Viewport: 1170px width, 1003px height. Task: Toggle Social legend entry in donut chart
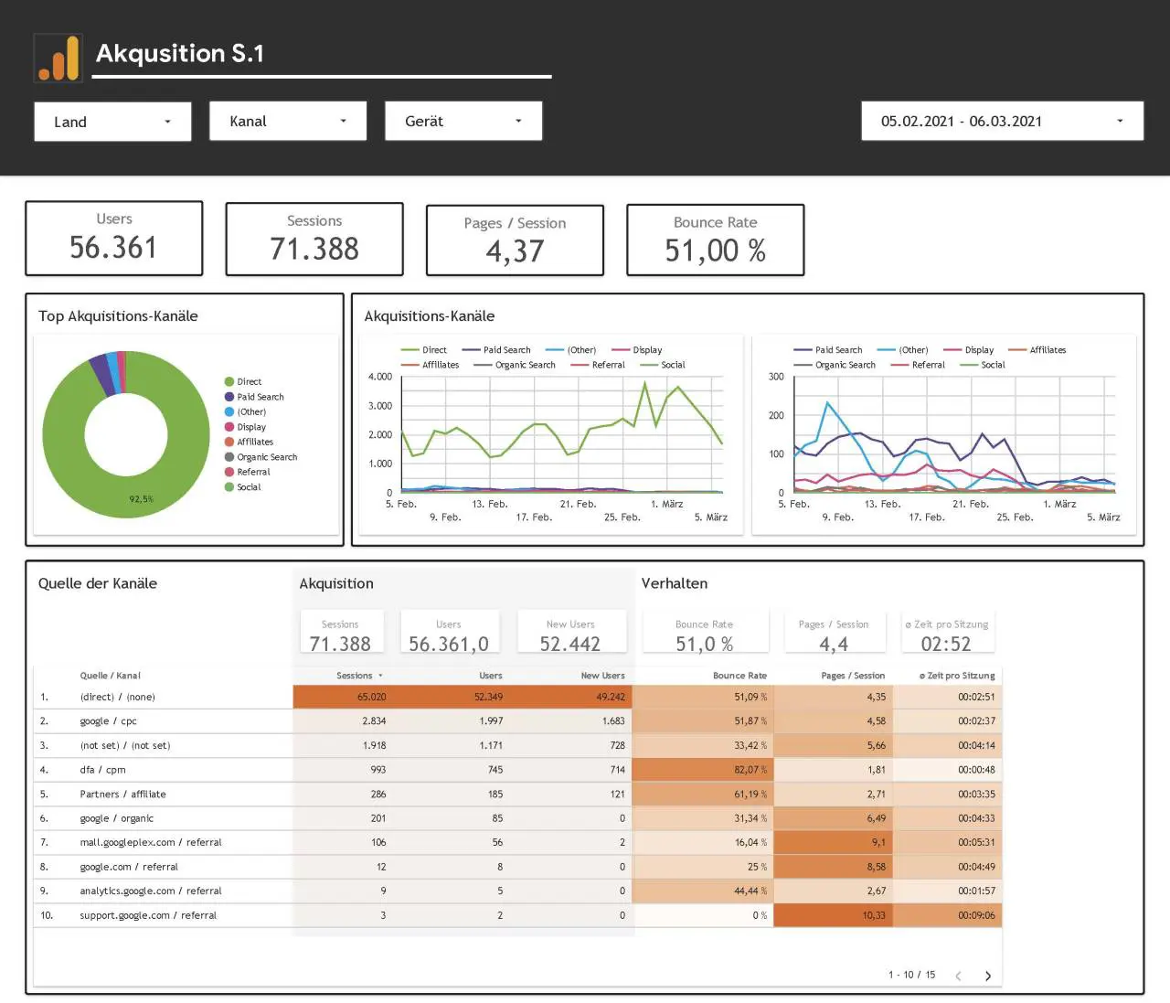click(242, 487)
